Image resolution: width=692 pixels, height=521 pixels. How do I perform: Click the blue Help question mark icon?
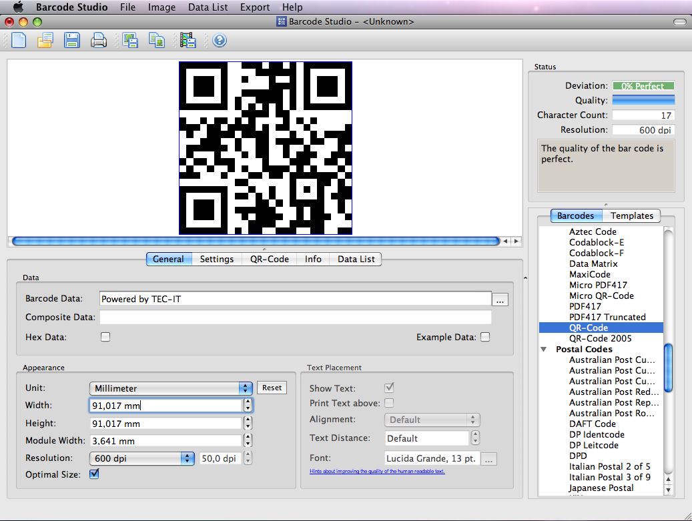tap(220, 40)
